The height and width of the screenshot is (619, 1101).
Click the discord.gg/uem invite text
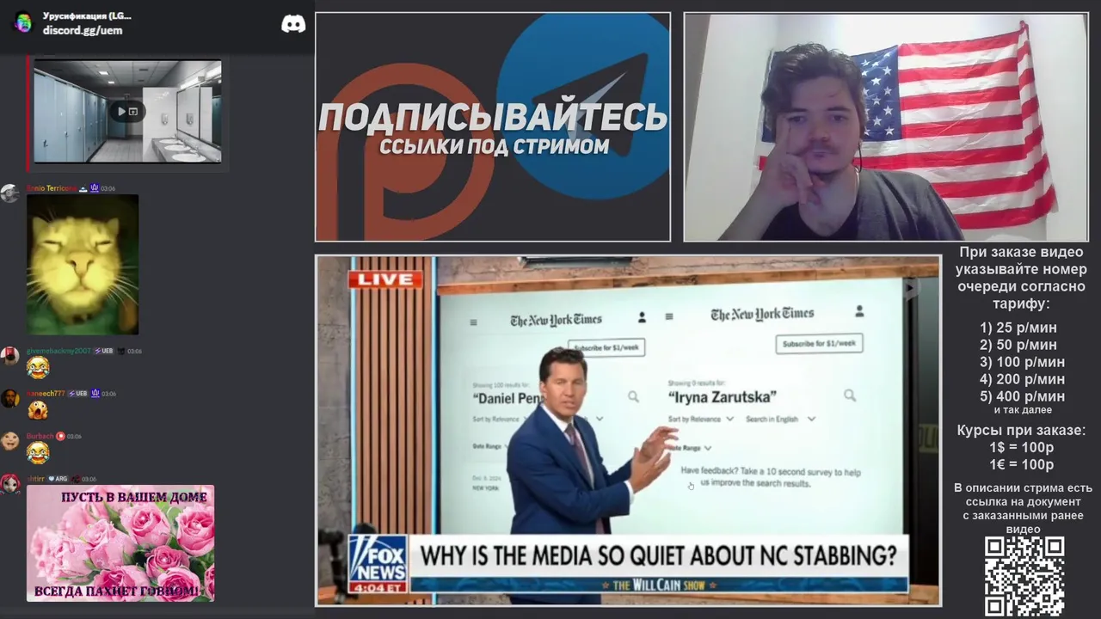coord(83,30)
